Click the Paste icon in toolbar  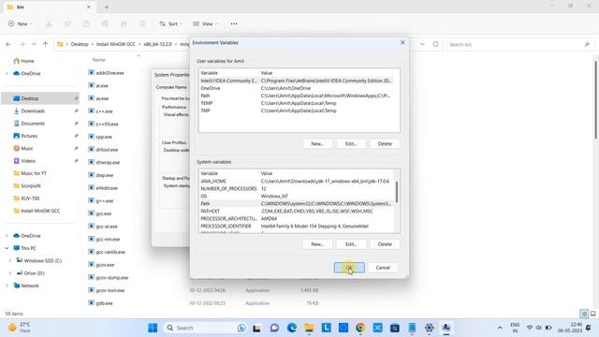point(86,23)
